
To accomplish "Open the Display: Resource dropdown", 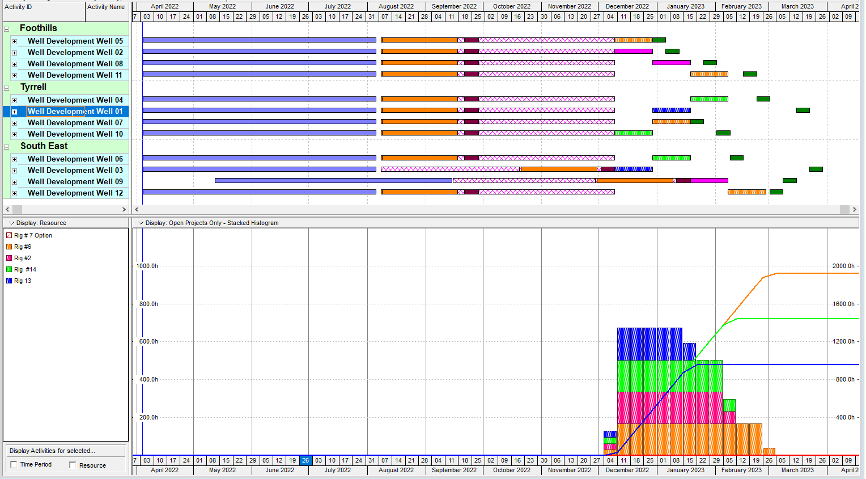I will (12, 223).
